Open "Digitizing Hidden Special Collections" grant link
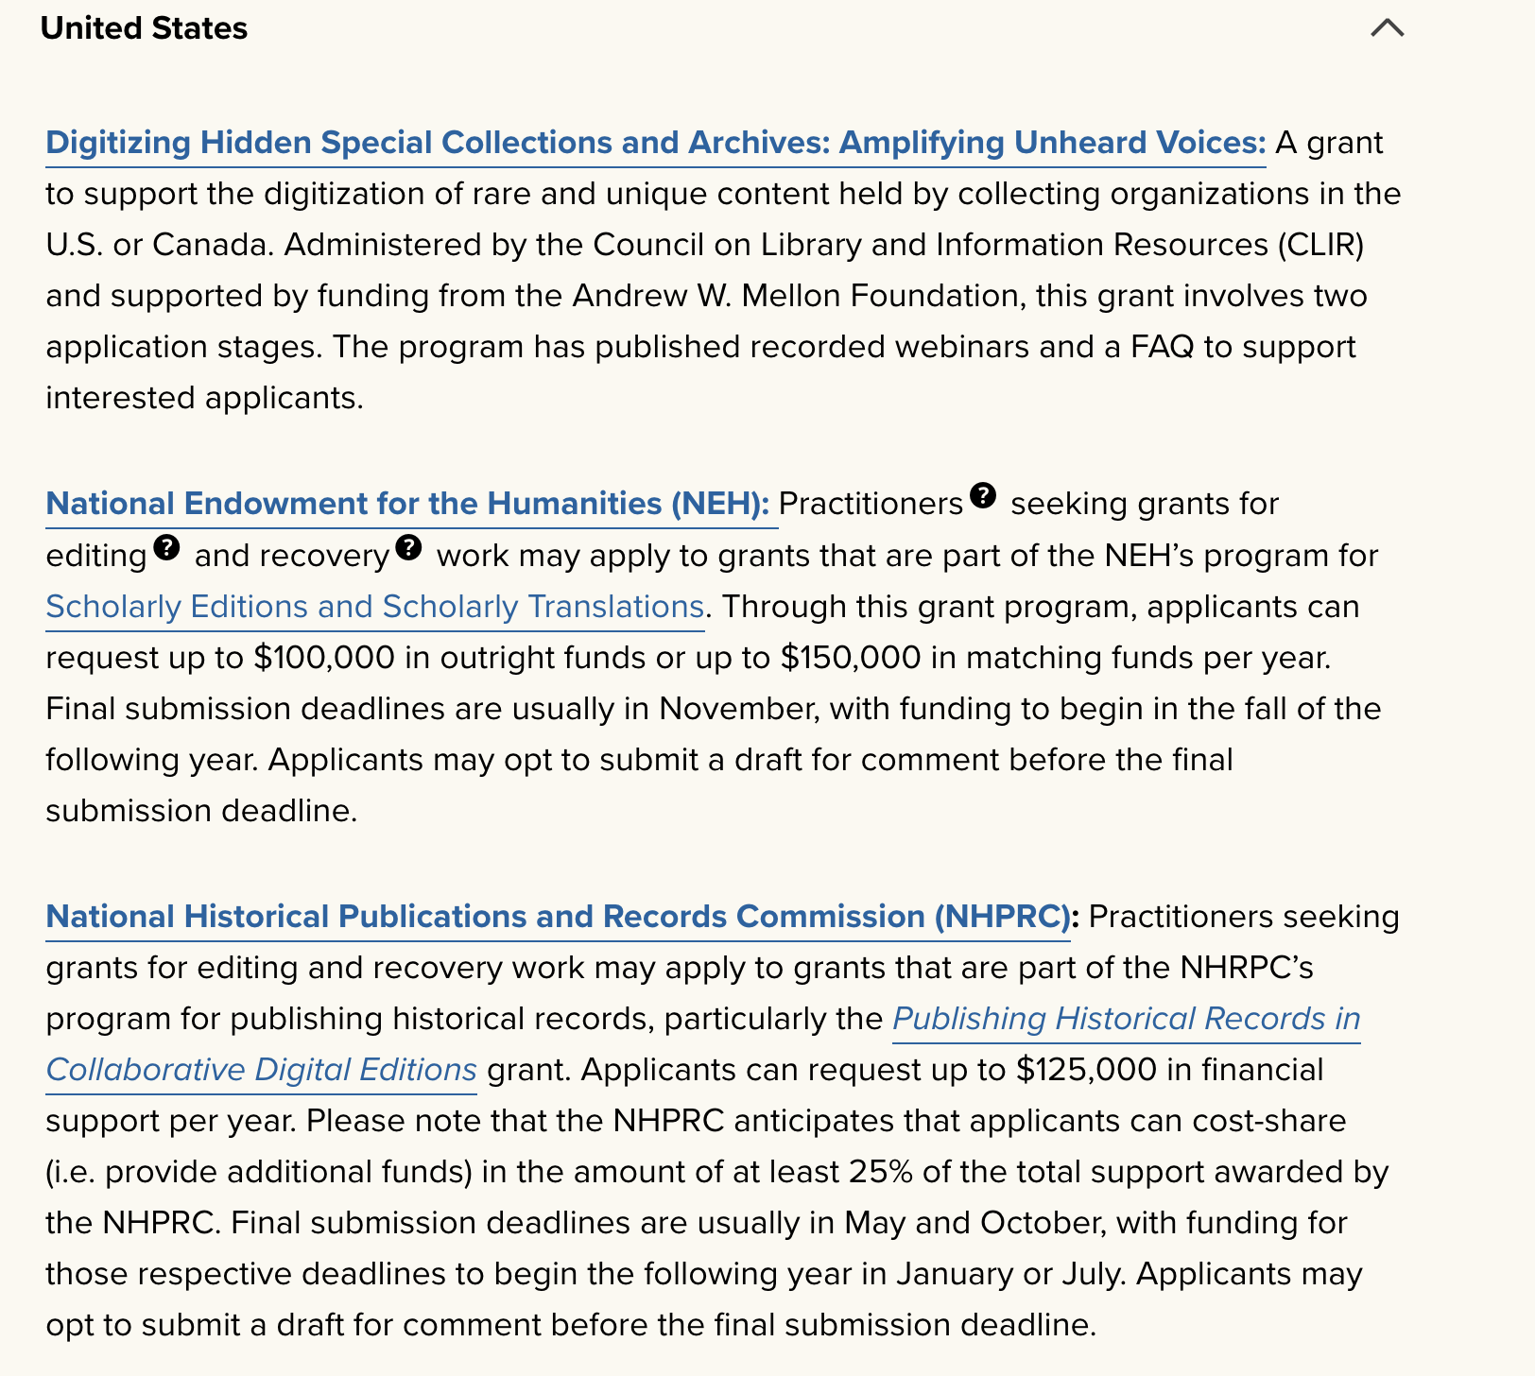The image size is (1535, 1376). click(655, 143)
